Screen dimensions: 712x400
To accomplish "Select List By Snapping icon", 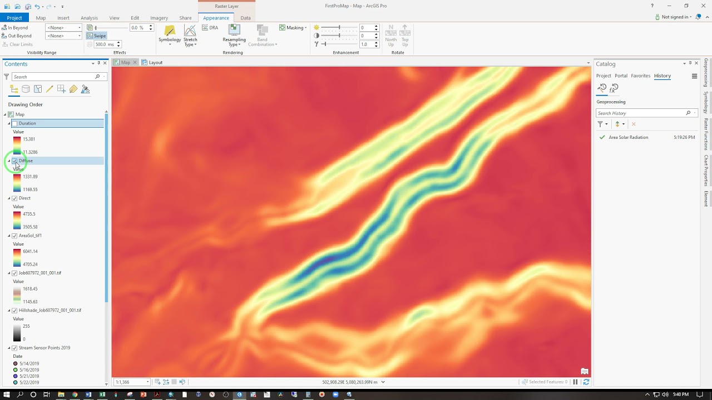I will point(61,89).
